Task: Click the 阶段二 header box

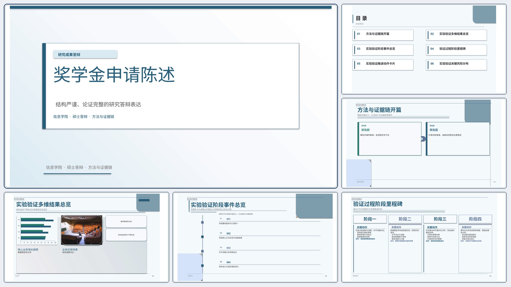Action: pos(405,219)
